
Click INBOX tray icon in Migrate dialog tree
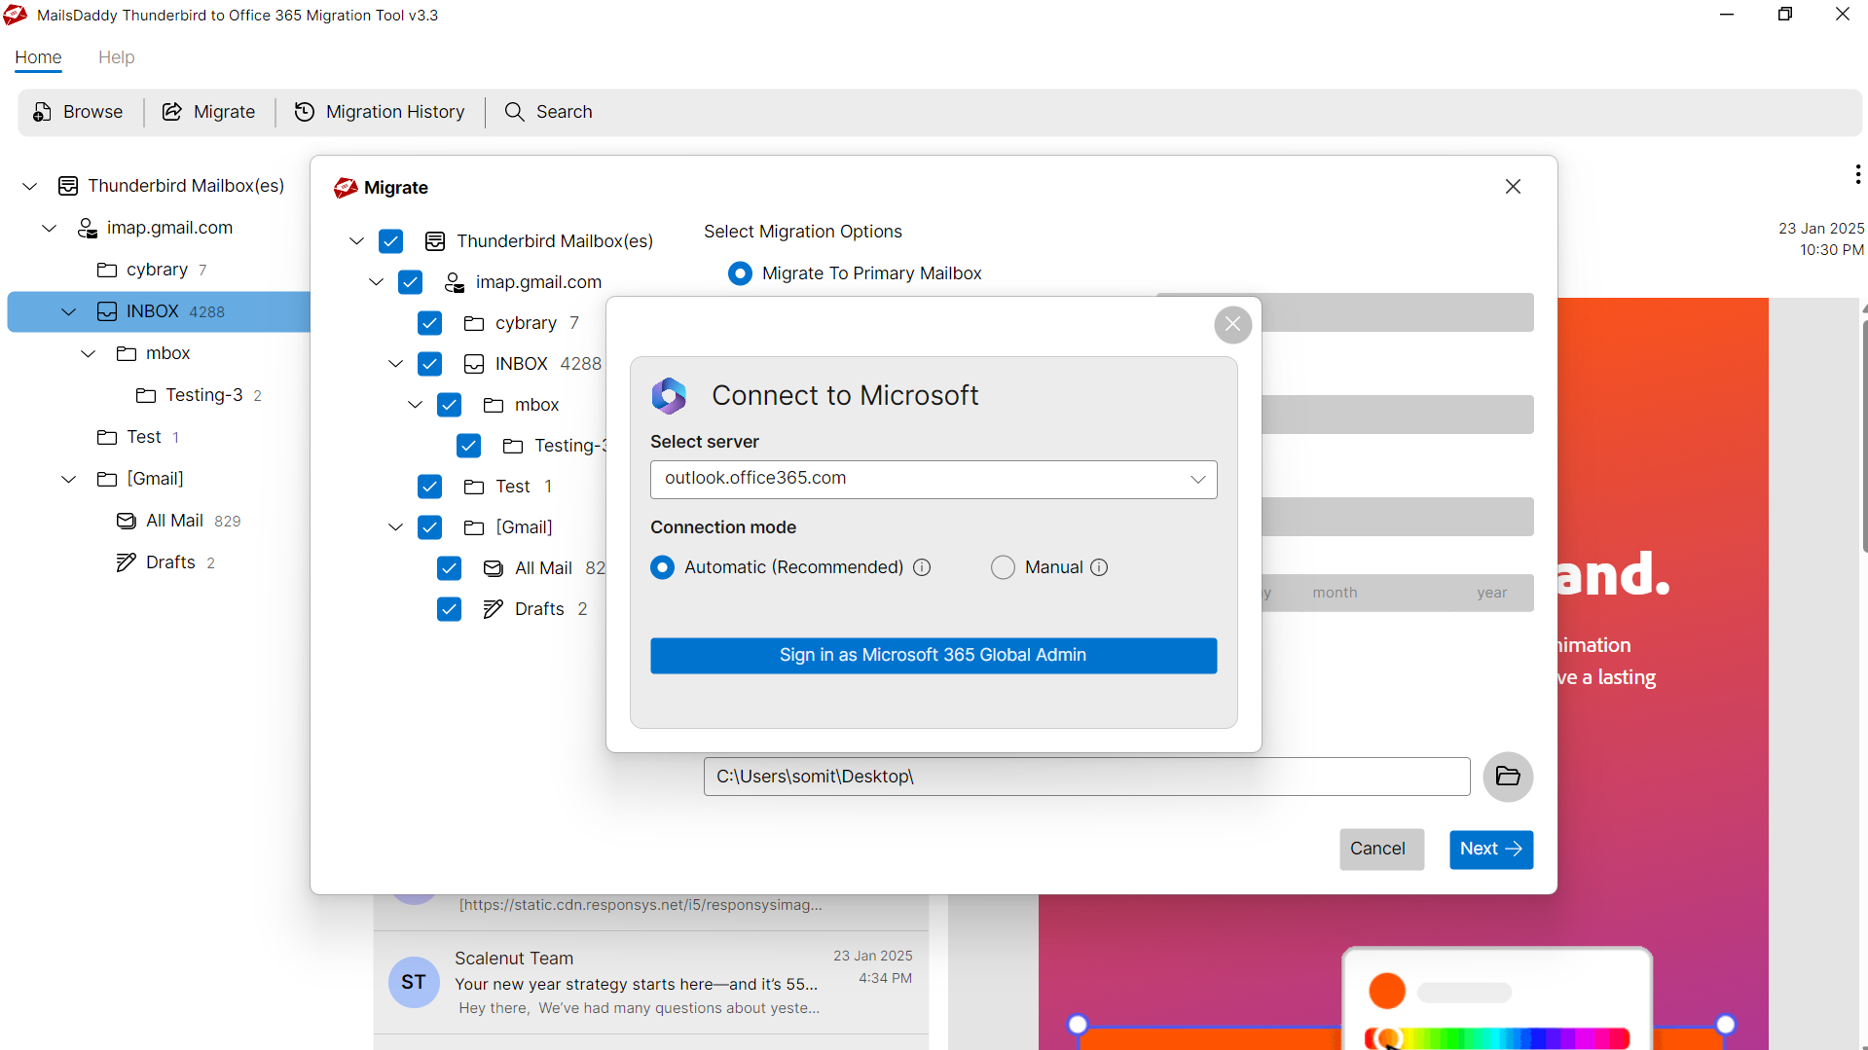474,364
